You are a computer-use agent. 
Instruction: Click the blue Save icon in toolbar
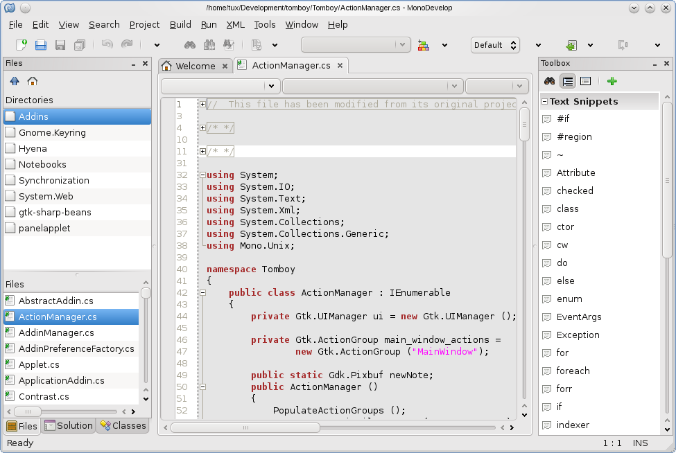click(41, 45)
